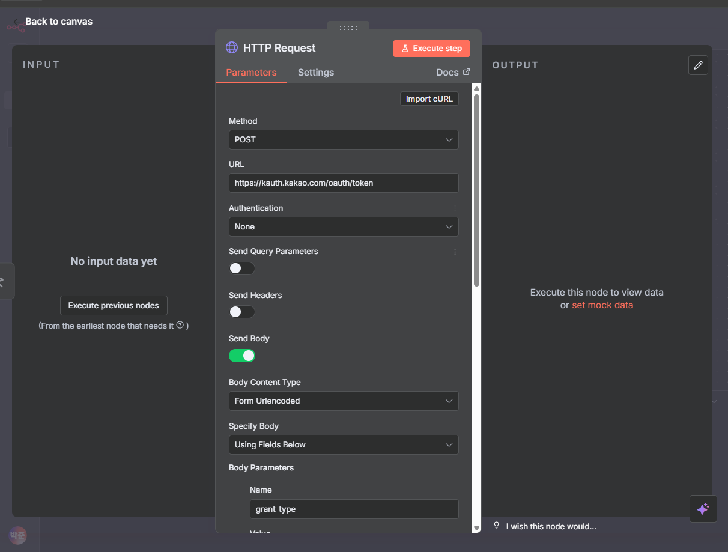Screen dimensions: 728x552
Task: Click the globe icon next to HTTP Request
Action: click(x=232, y=48)
